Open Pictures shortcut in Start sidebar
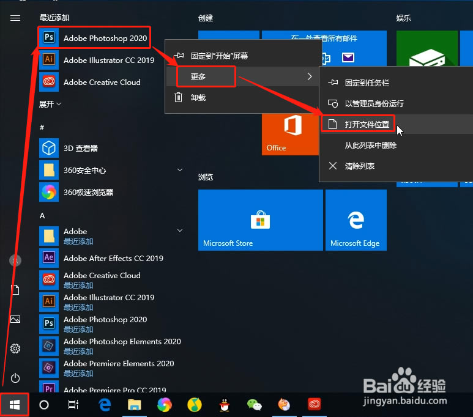 tap(15, 319)
